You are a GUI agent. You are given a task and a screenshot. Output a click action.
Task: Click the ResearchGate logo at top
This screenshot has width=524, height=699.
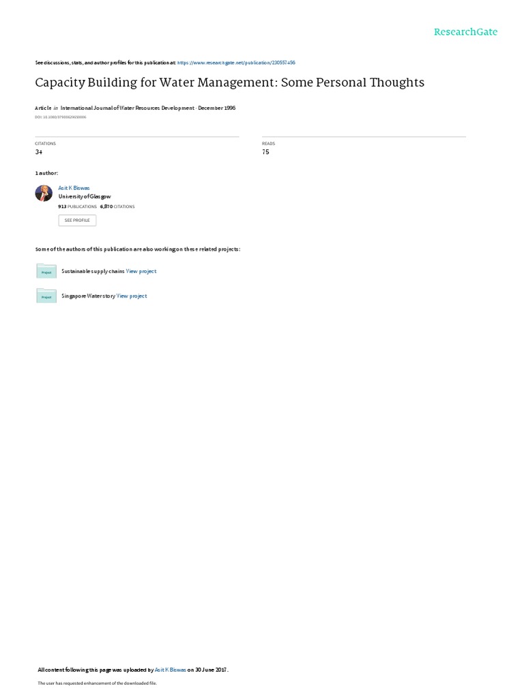pyautogui.click(x=465, y=32)
